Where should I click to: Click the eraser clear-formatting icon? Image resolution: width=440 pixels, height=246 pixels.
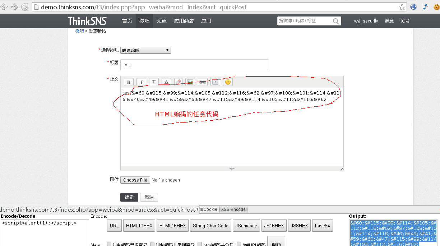pos(178,82)
